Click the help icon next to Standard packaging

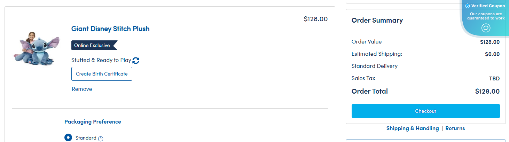point(101,139)
